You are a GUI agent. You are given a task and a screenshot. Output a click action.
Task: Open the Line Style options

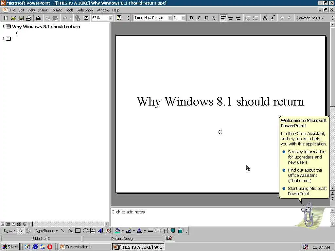(x=150, y=231)
